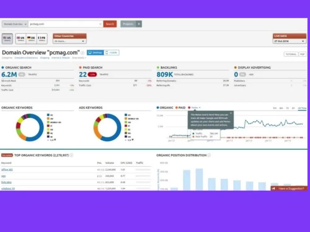The width and height of the screenshot is (310, 232).
Task: Go to next Organic Keywords legend page arrow
Action: coord(55,140)
